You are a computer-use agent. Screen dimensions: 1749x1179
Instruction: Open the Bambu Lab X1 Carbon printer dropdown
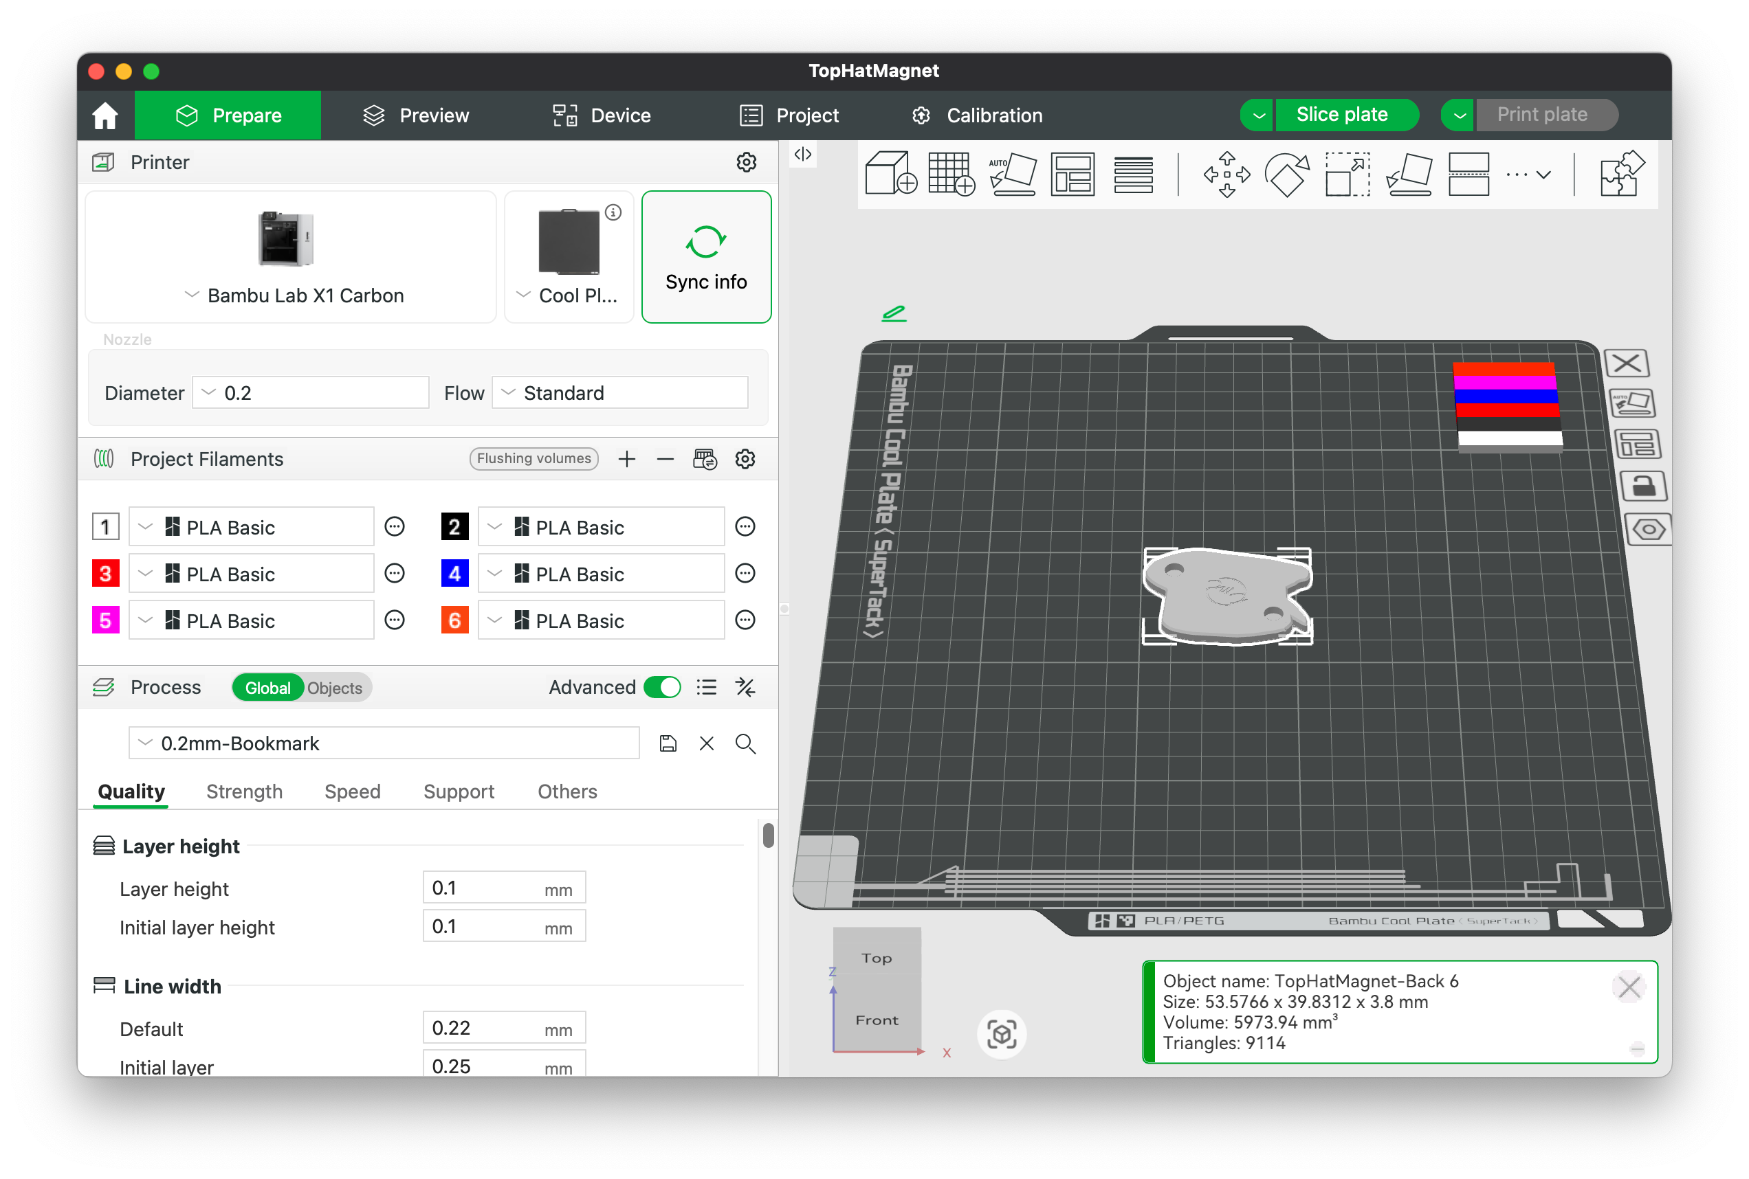tap(290, 256)
